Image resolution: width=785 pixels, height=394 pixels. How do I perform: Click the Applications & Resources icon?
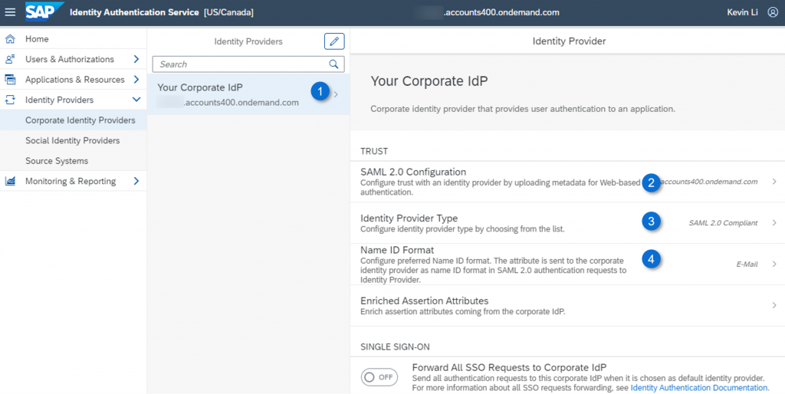tap(10, 80)
